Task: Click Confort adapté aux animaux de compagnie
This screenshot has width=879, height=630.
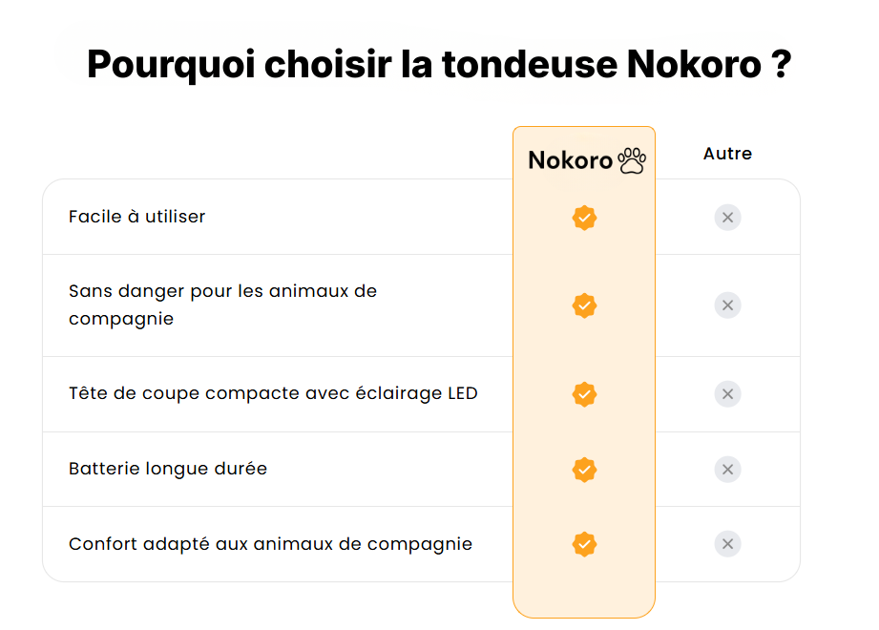Action: 270,544
